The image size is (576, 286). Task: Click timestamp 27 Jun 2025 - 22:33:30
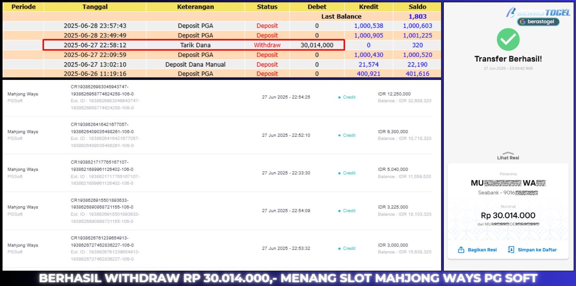coord(286,173)
